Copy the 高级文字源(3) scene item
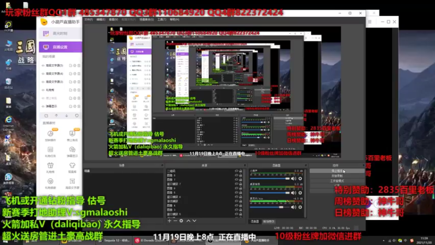The image size is (435, 245). coord(71,82)
